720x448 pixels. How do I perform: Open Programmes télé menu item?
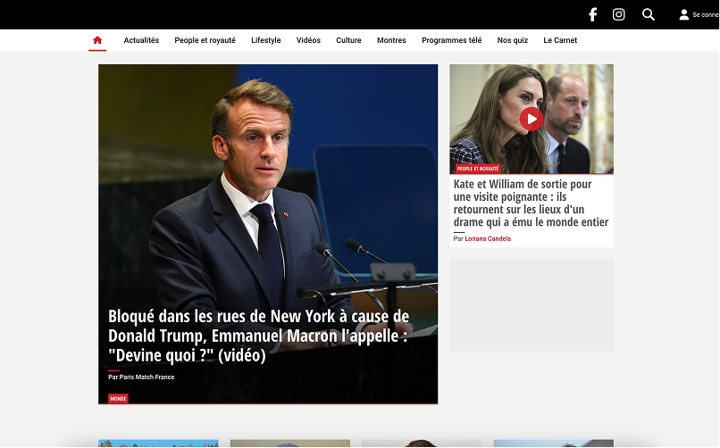tap(451, 40)
